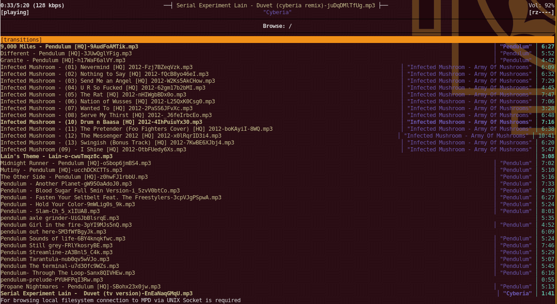Select pendulum axle grinder file
The image size is (557, 304).
278,218
